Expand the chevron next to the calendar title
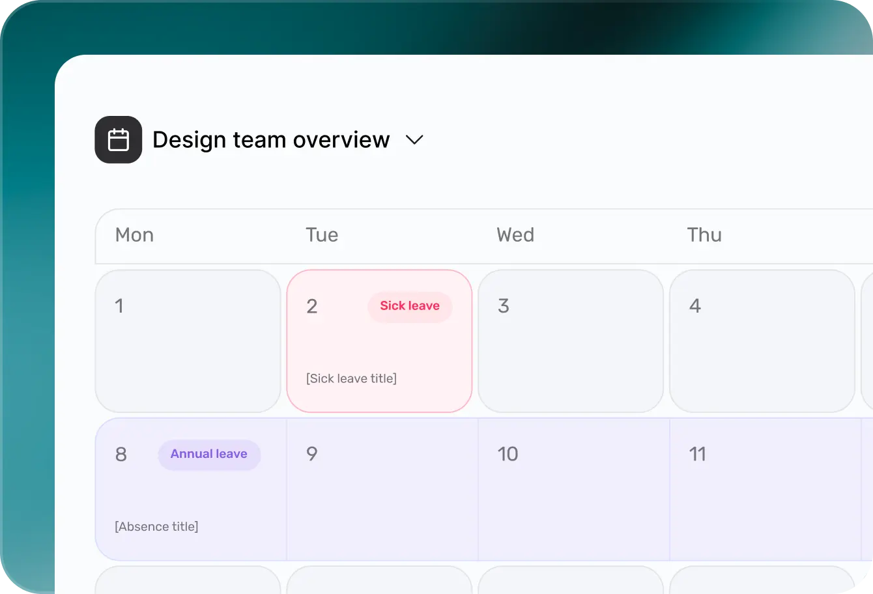This screenshot has height=594, width=873. point(415,139)
